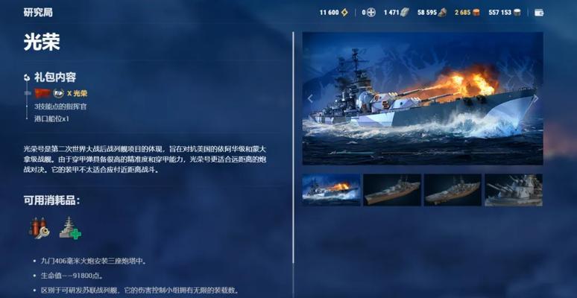Viewport: 577px width, 298px height.
Task: Select the third ship model thumbnail
Action: 453,190
